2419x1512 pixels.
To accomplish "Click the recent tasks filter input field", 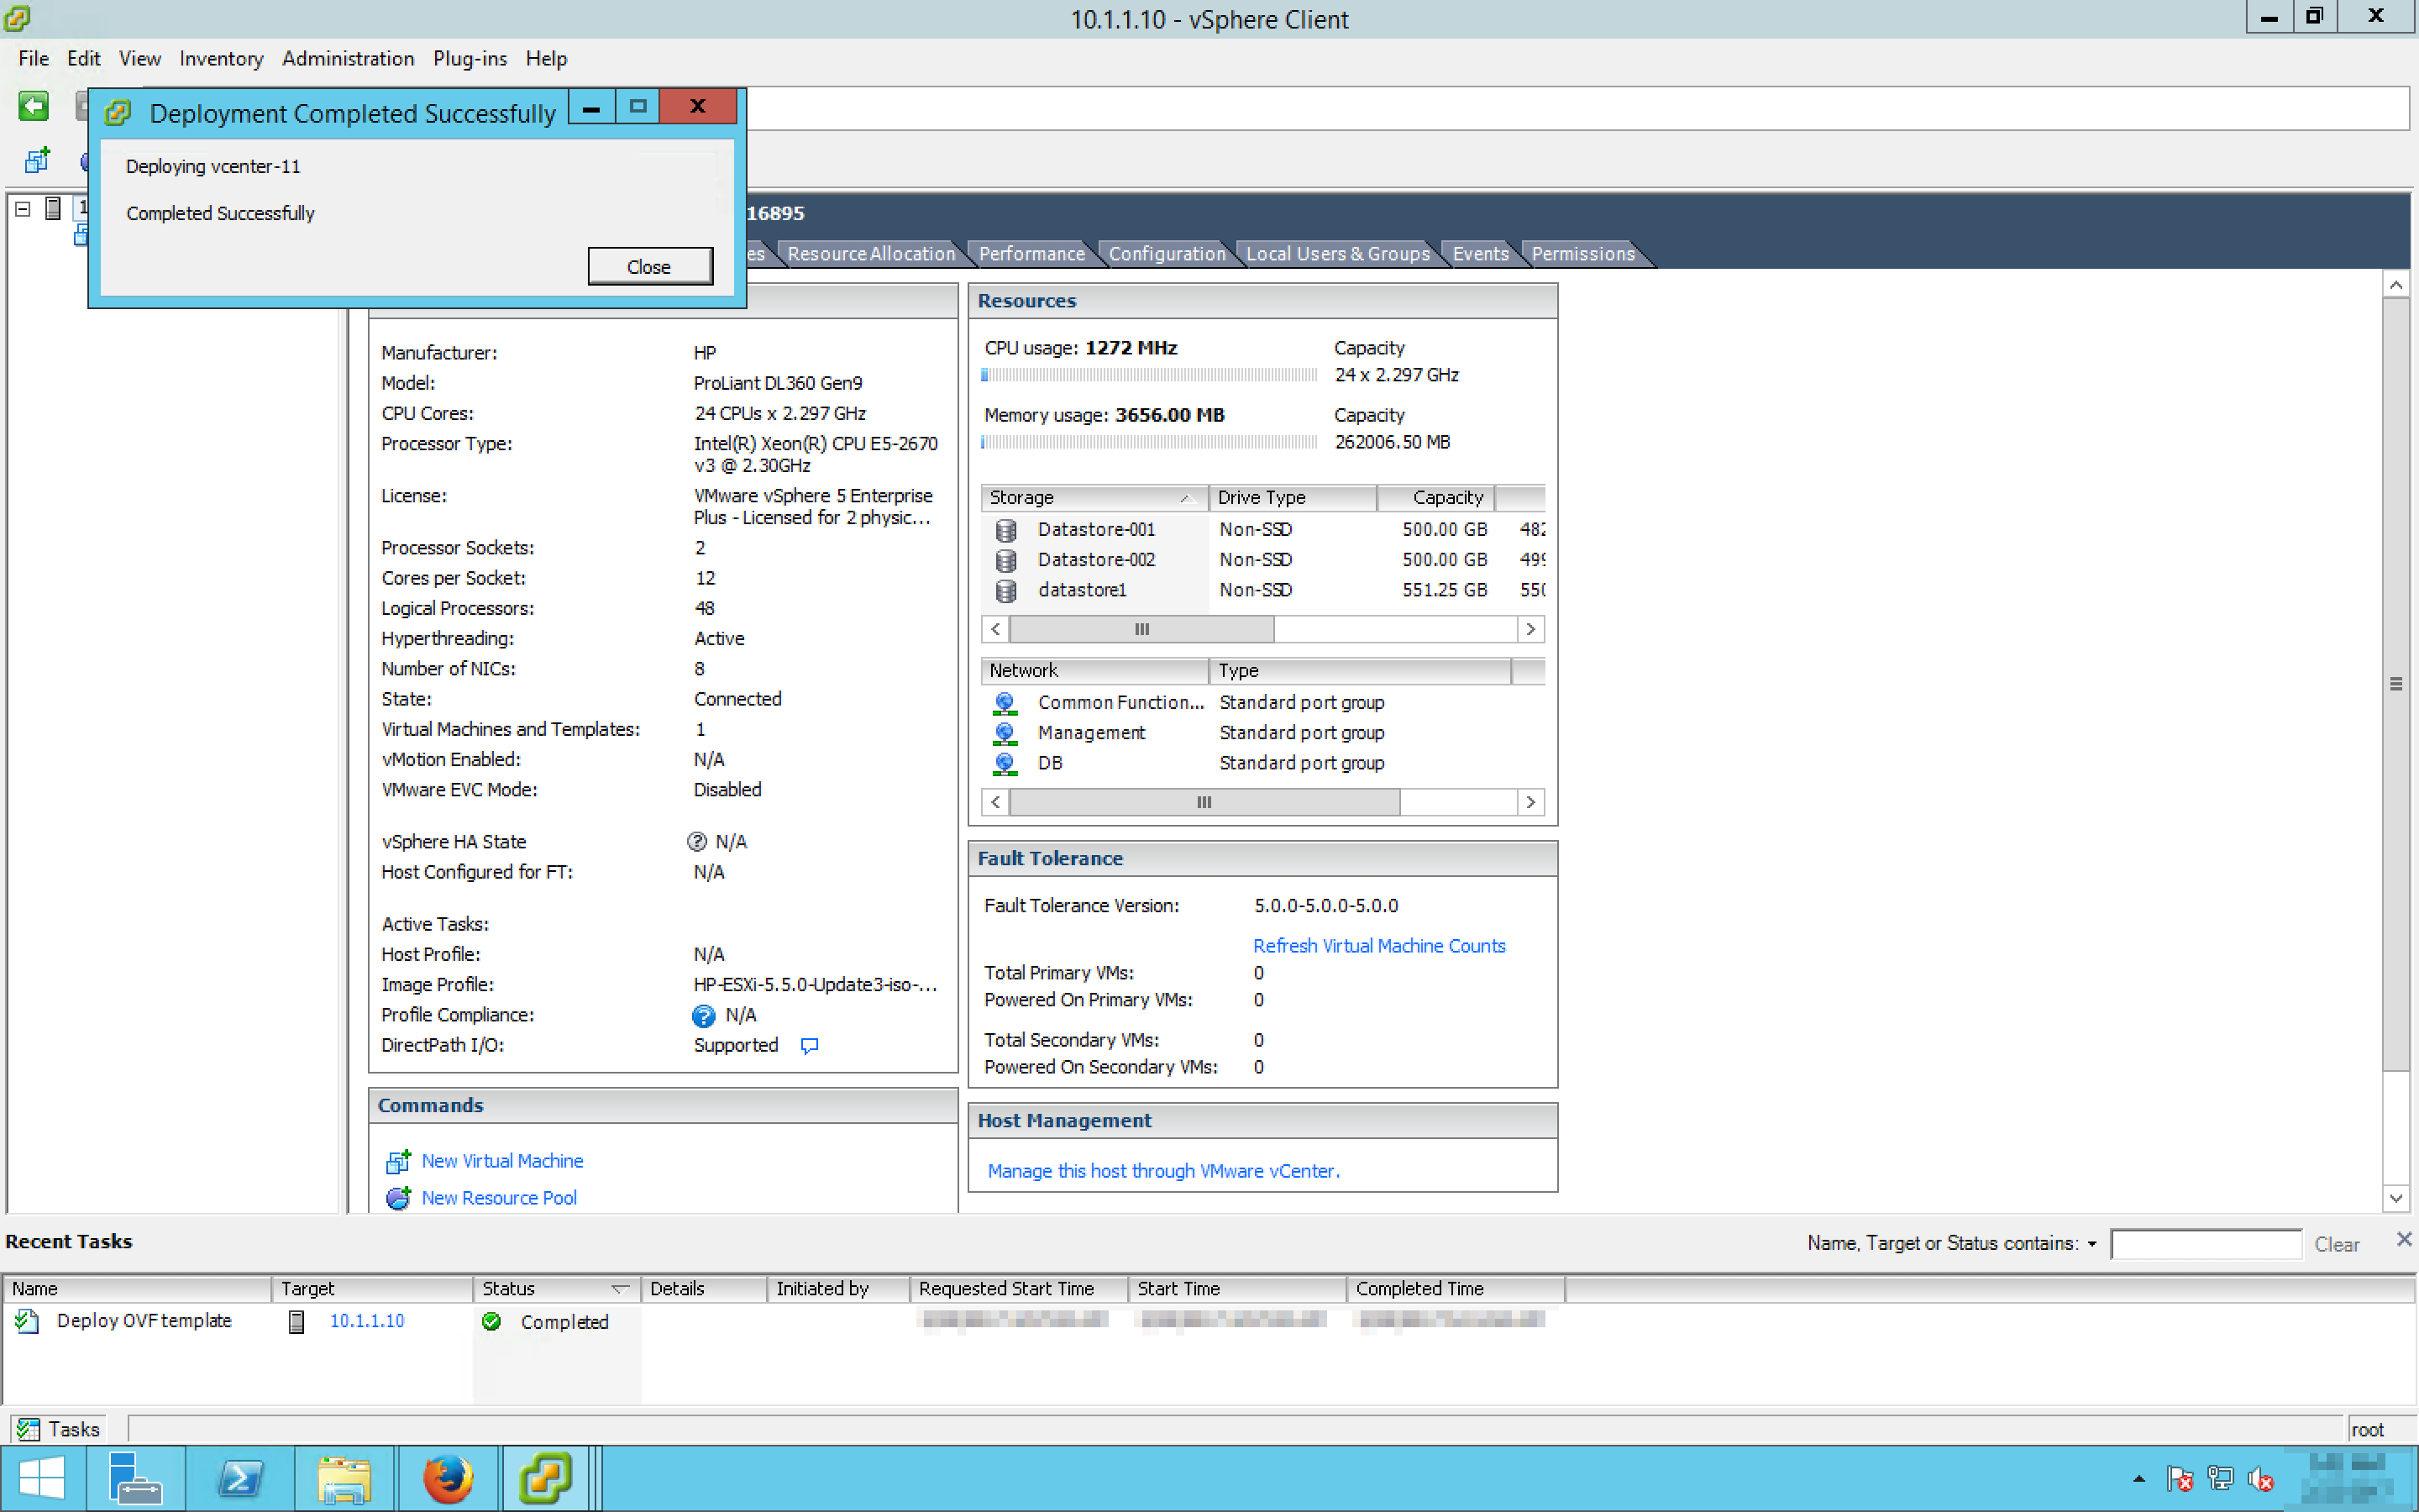I will [2205, 1244].
